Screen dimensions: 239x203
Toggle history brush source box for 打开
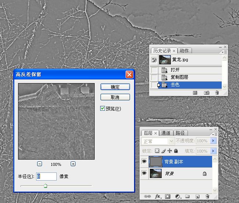154,70
